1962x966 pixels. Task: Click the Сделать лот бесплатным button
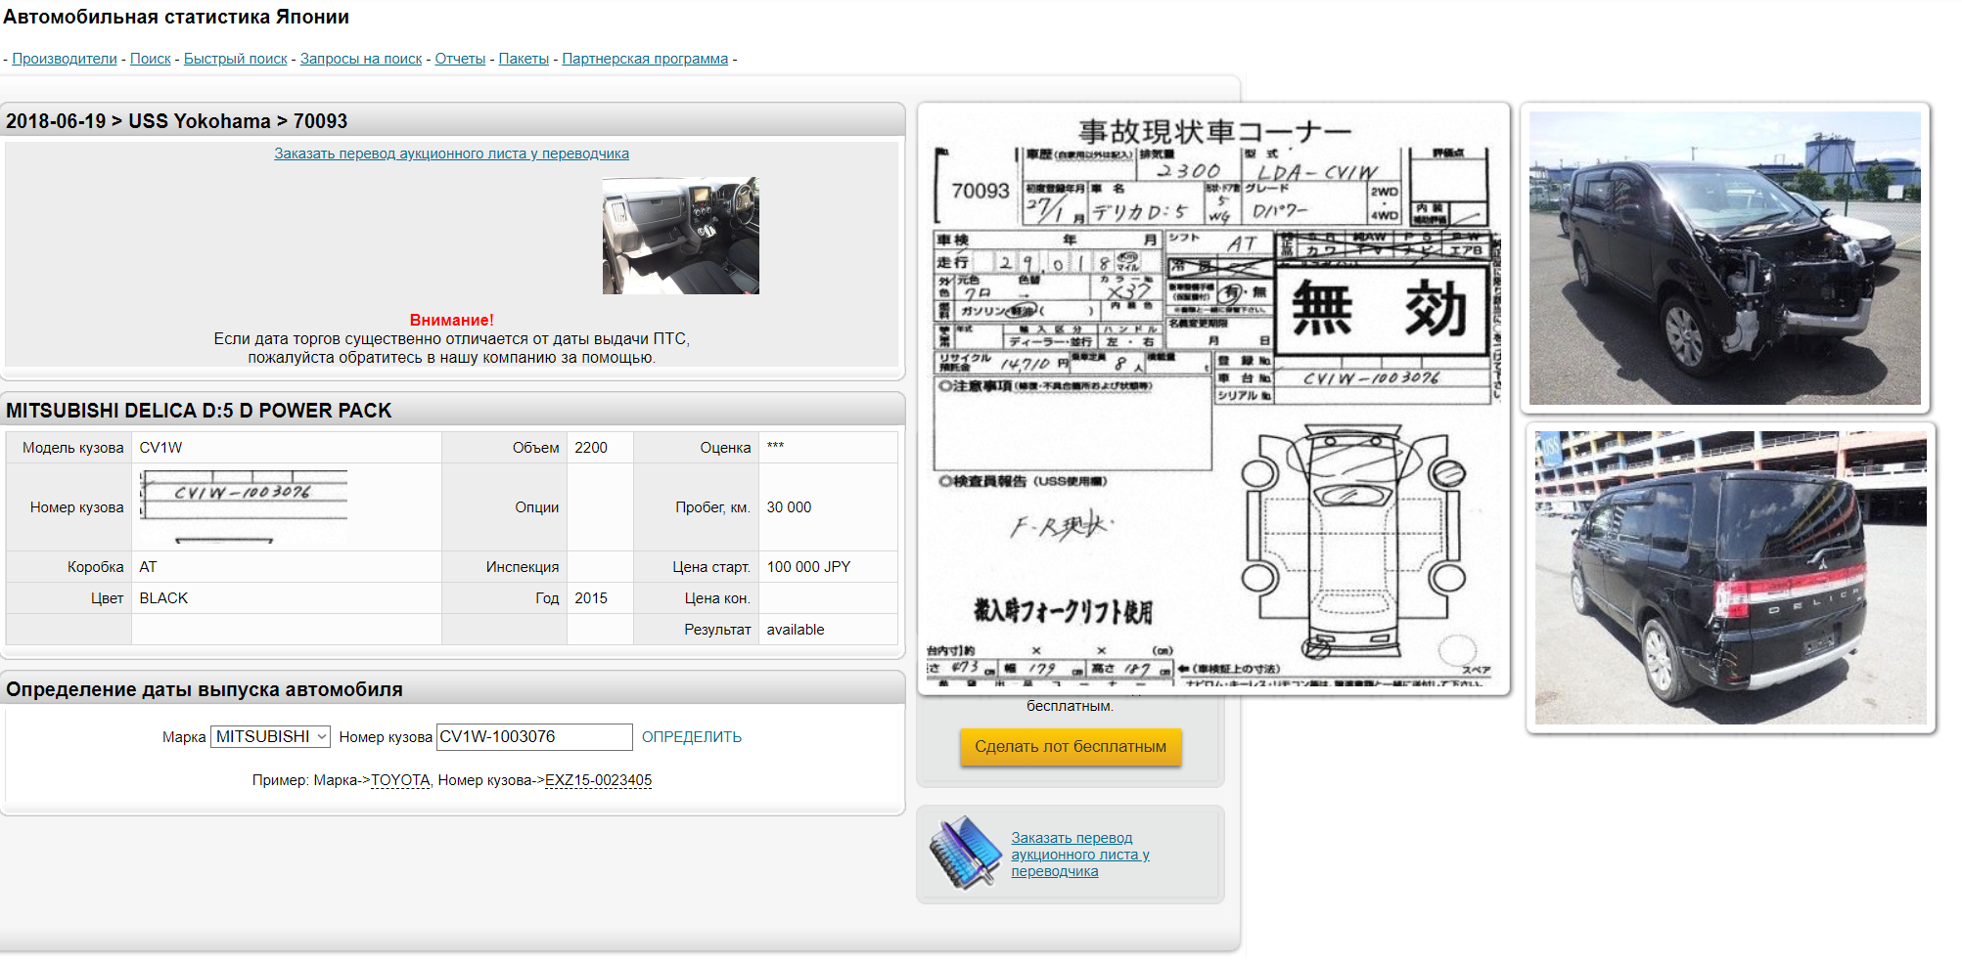pyautogui.click(x=1071, y=747)
